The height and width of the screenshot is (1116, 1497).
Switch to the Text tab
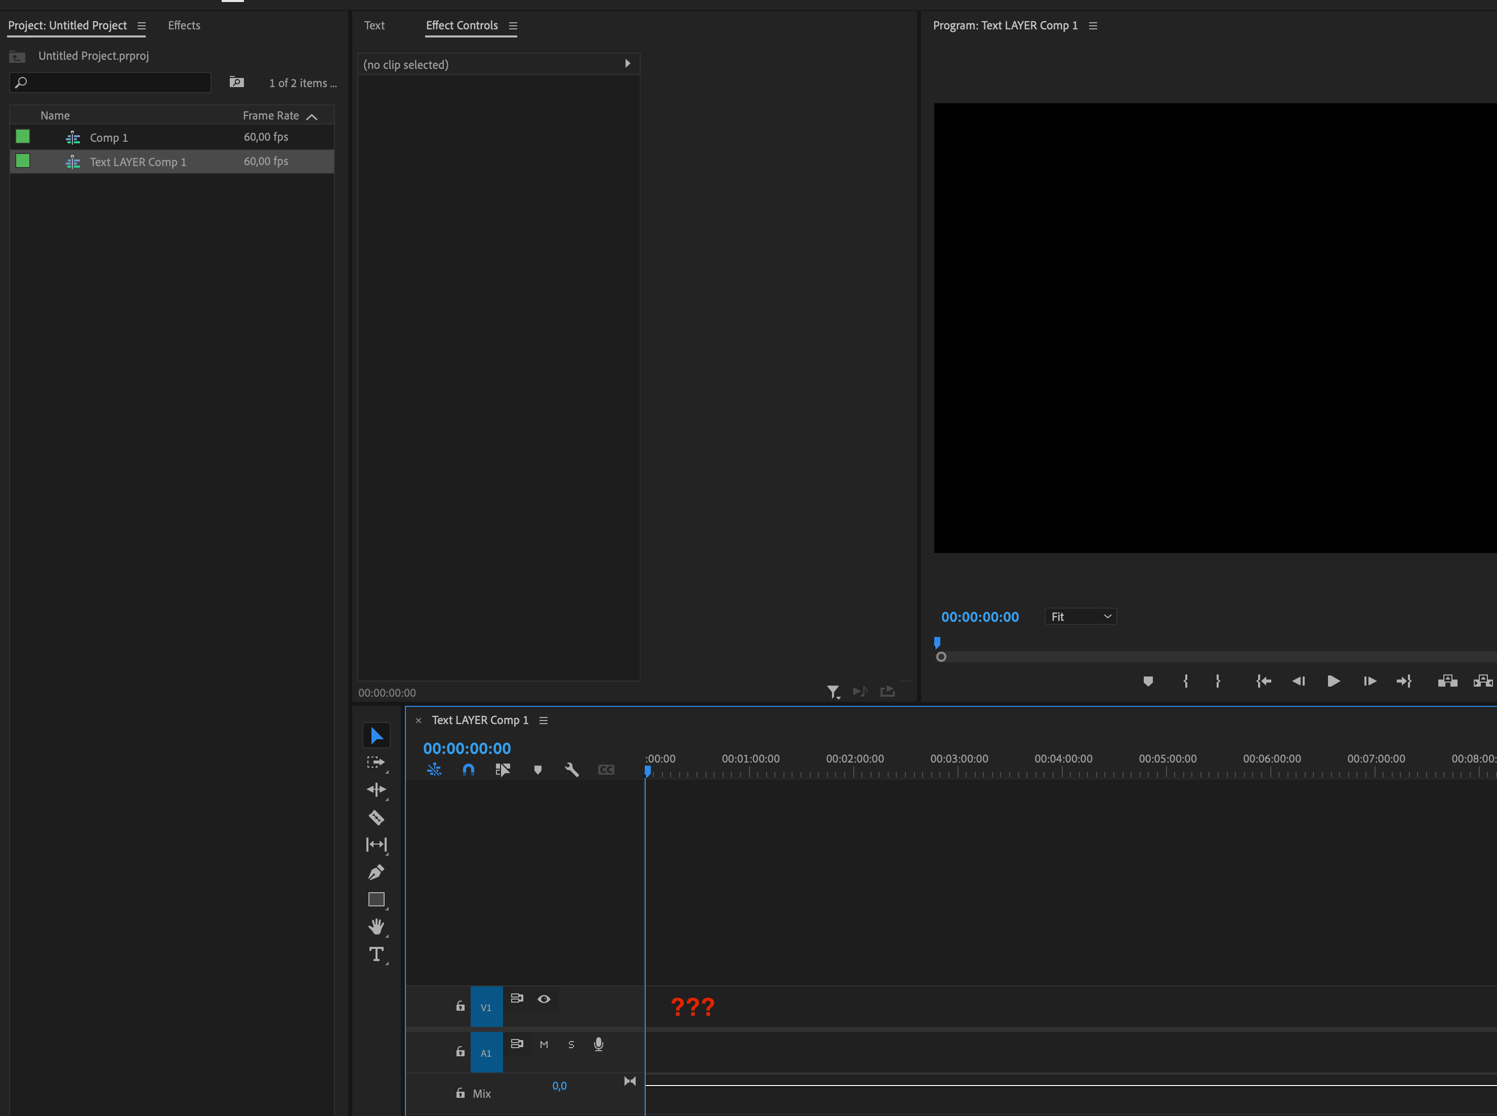click(375, 25)
